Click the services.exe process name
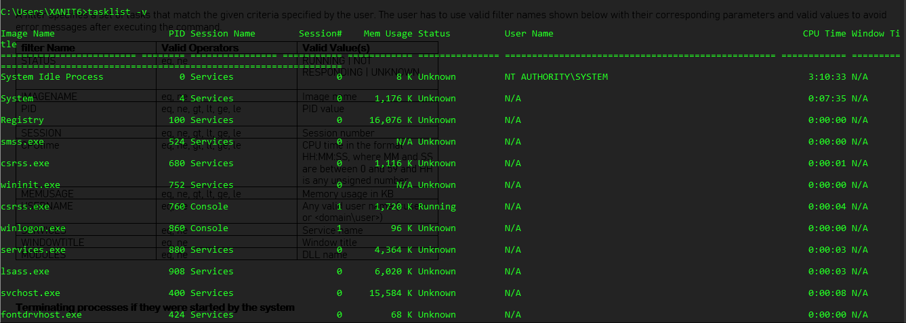 click(x=33, y=250)
